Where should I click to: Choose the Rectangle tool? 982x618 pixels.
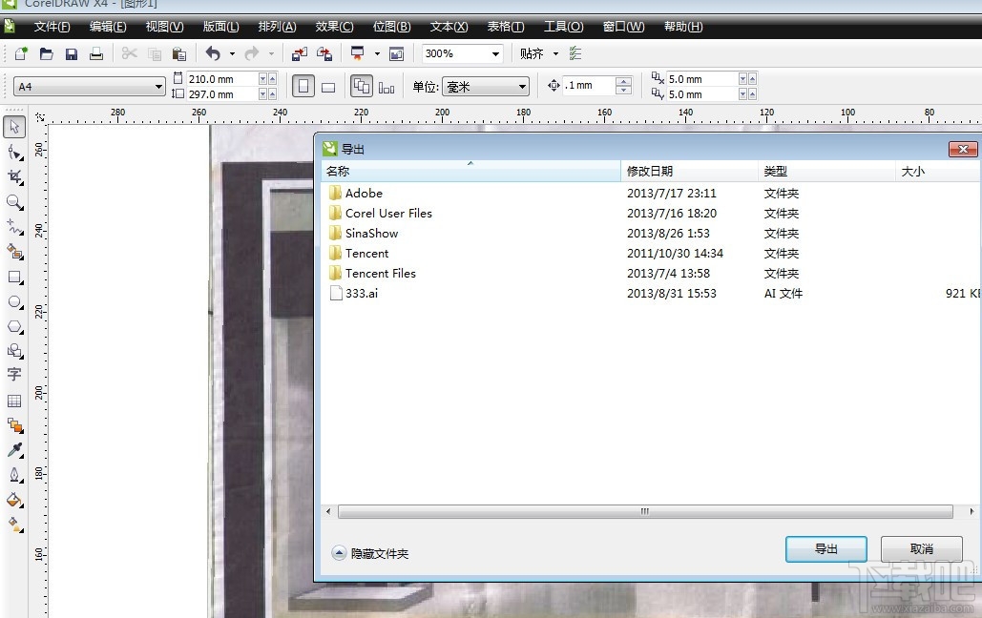[x=13, y=277]
